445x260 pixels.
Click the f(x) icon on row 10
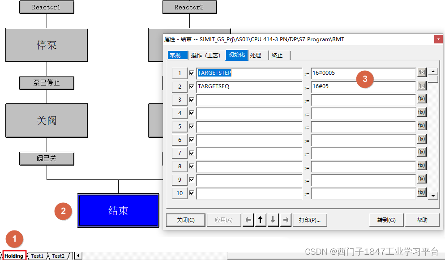(421, 193)
